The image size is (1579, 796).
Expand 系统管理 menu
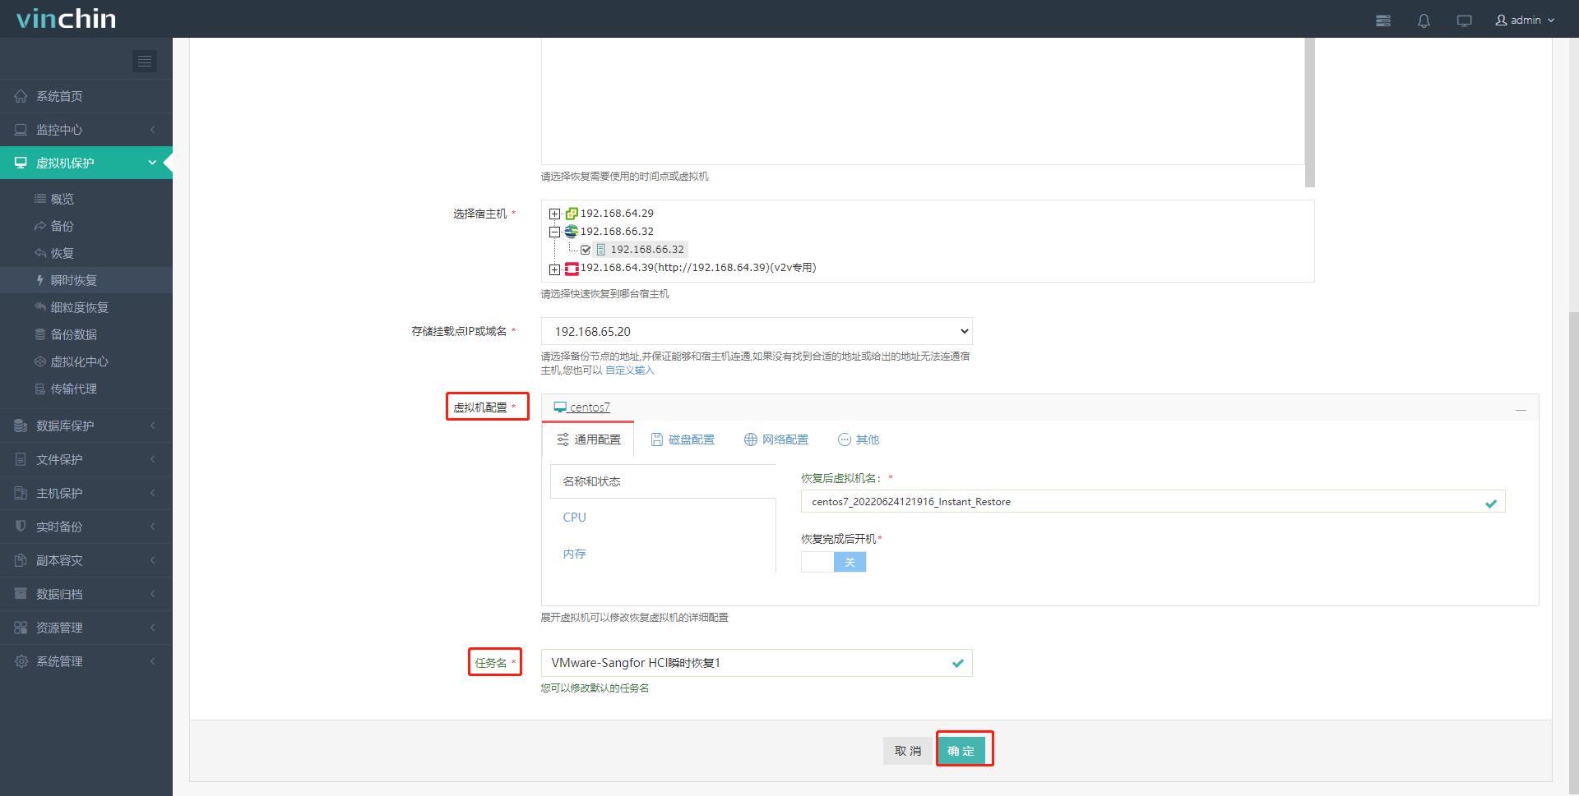[x=86, y=661]
